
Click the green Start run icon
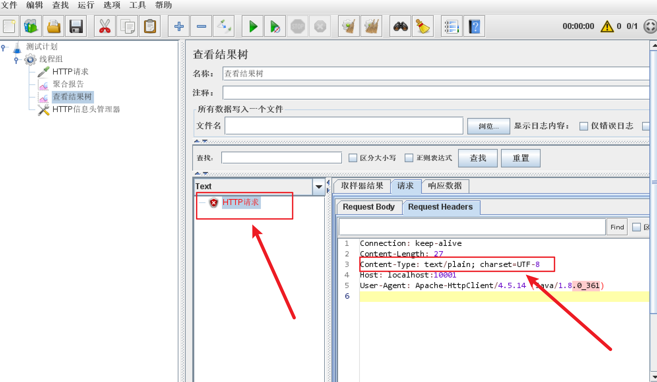point(253,26)
